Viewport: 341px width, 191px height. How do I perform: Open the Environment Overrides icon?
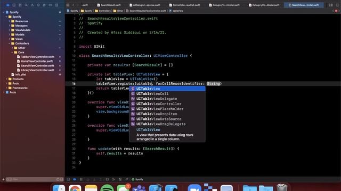point(120,179)
